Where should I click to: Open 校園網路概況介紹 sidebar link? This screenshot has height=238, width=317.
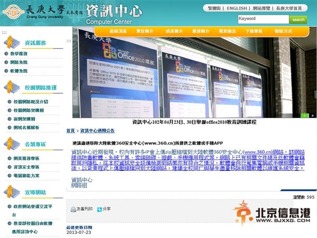pyautogui.click(x=31, y=102)
